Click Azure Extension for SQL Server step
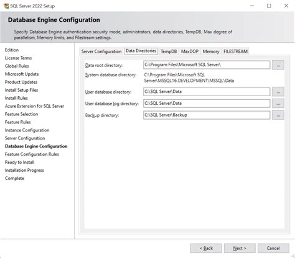 (x=34, y=106)
